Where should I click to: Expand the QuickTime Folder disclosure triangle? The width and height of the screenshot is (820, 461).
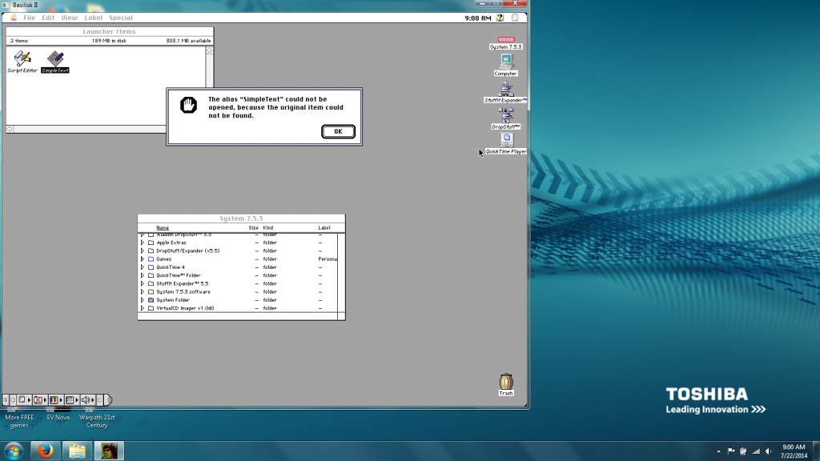point(143,275)
